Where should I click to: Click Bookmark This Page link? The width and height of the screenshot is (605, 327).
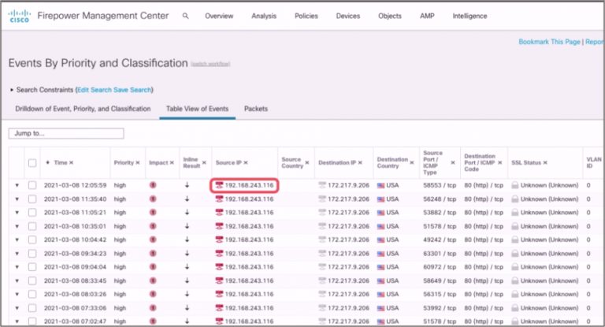pyautogui.click(x=549, y=42)
